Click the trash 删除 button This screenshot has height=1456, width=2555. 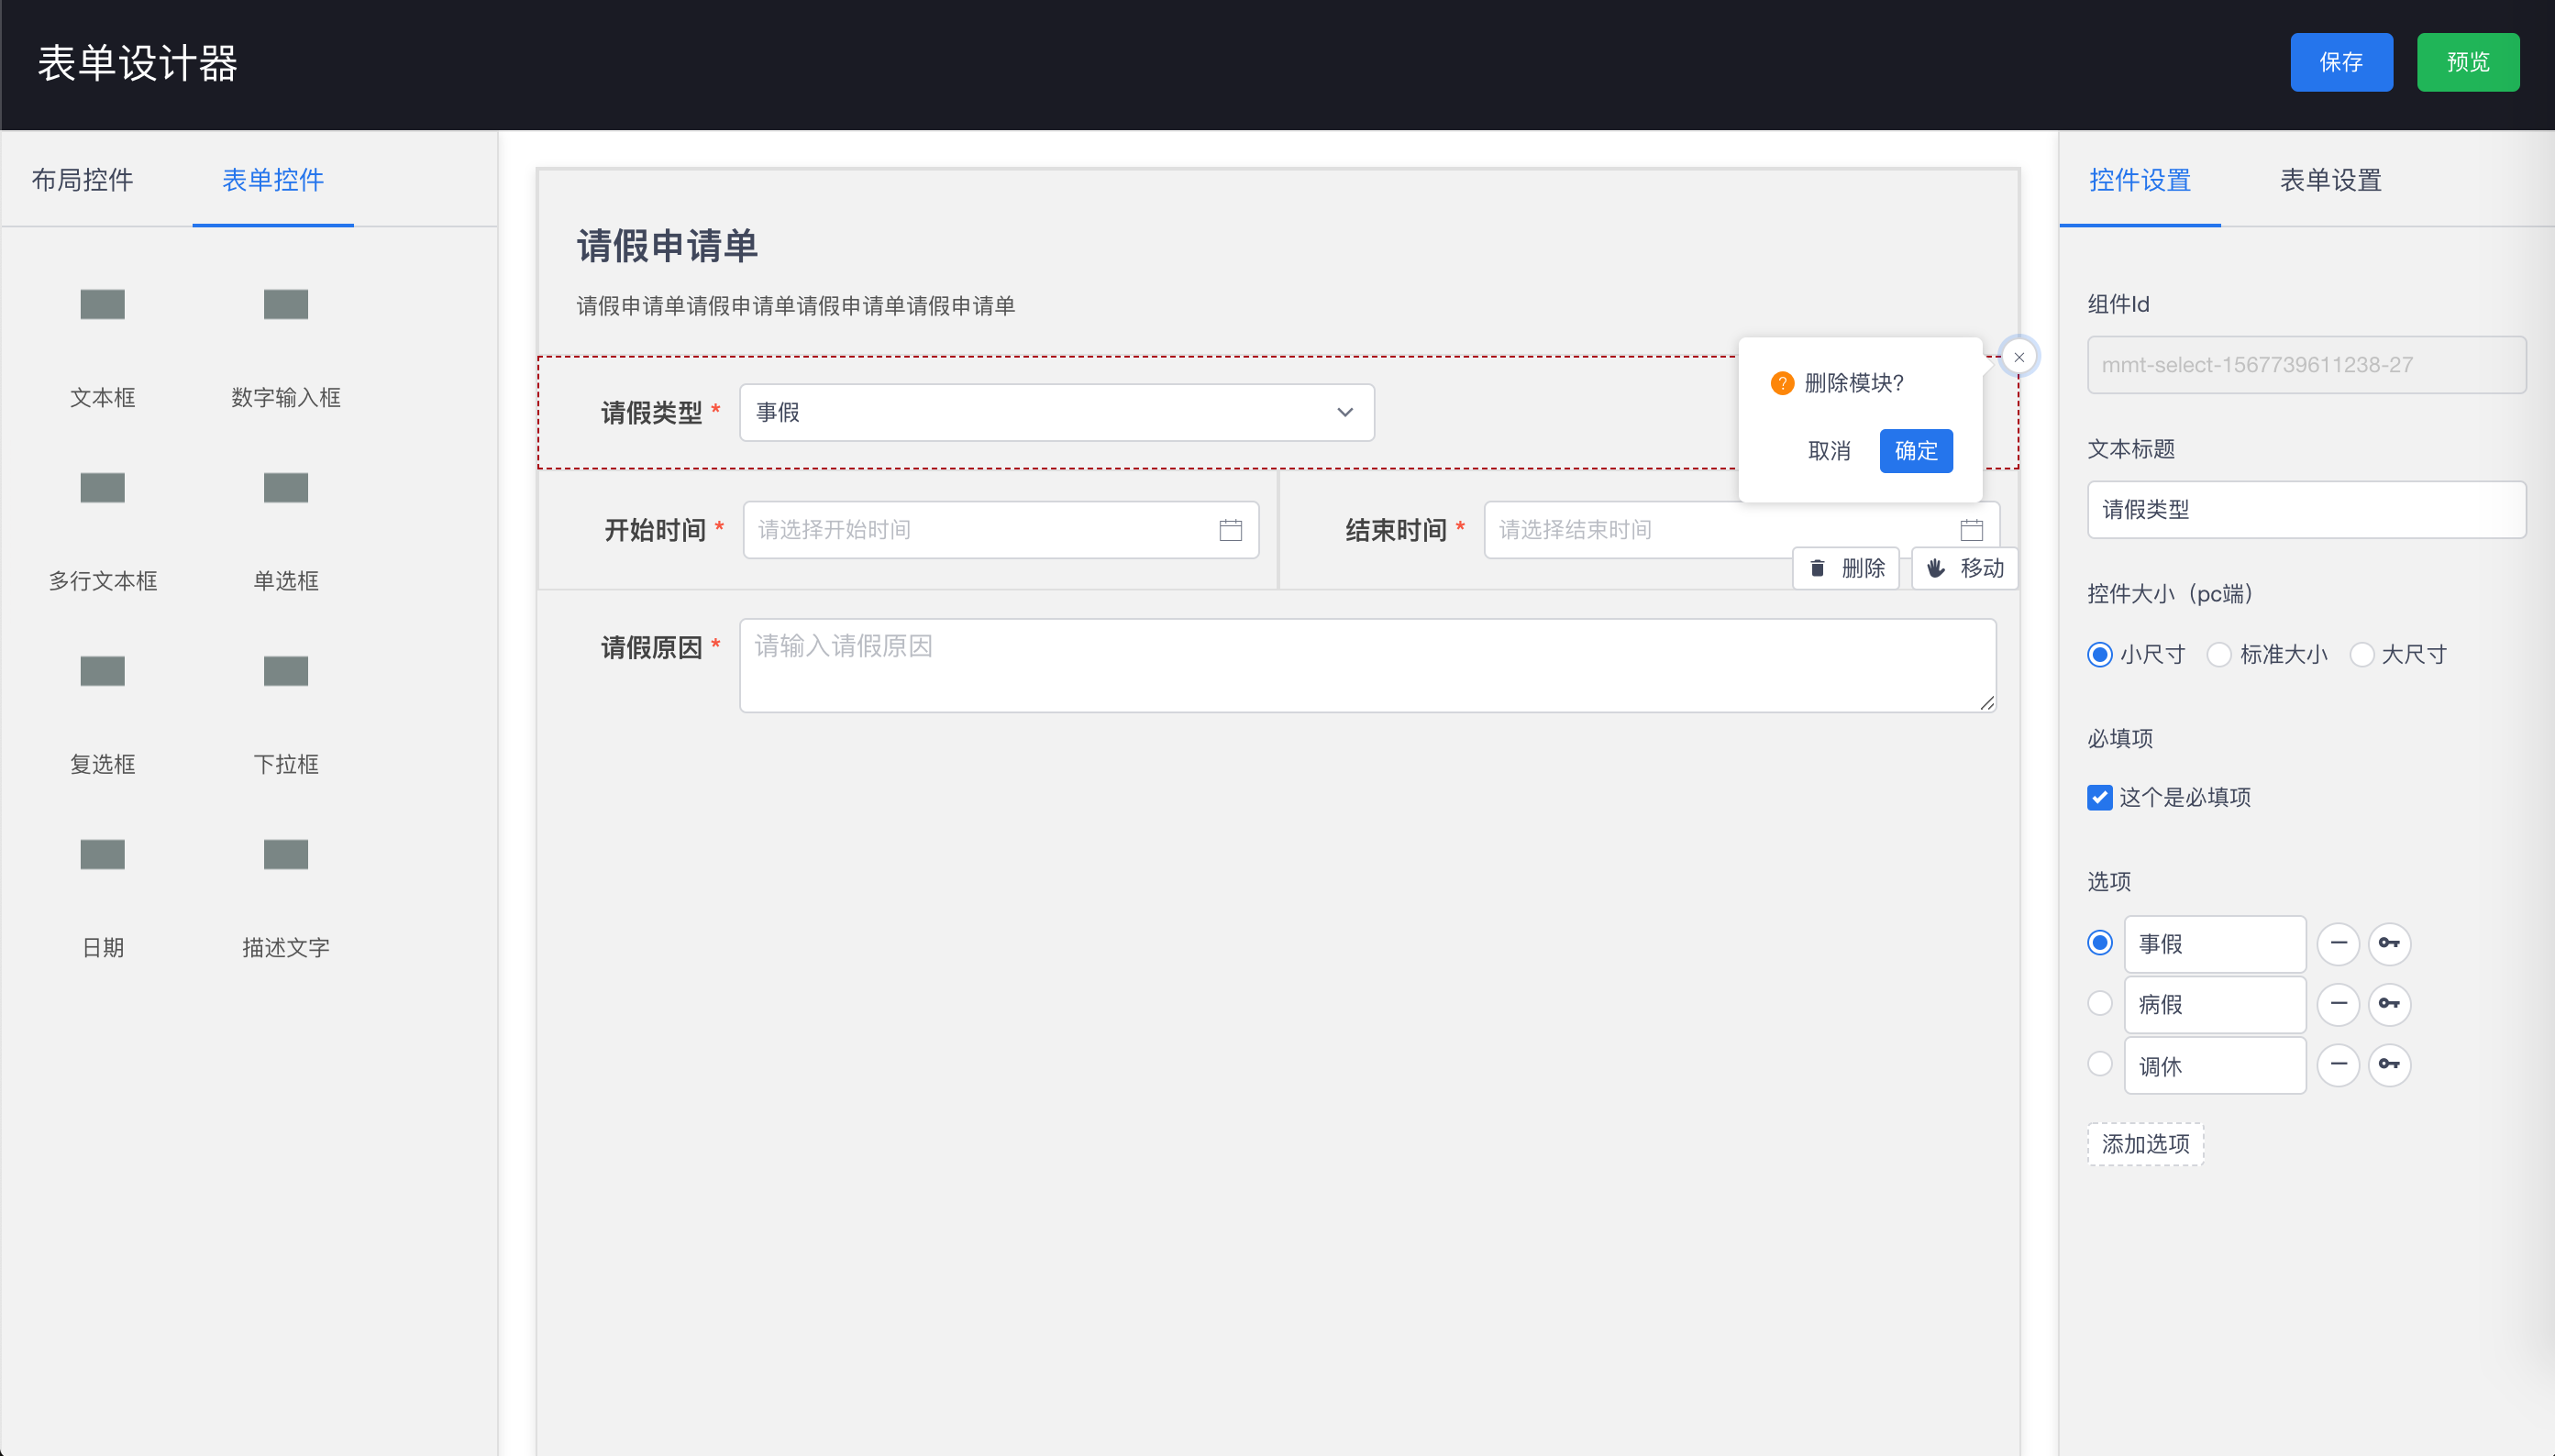(1846, 568)
